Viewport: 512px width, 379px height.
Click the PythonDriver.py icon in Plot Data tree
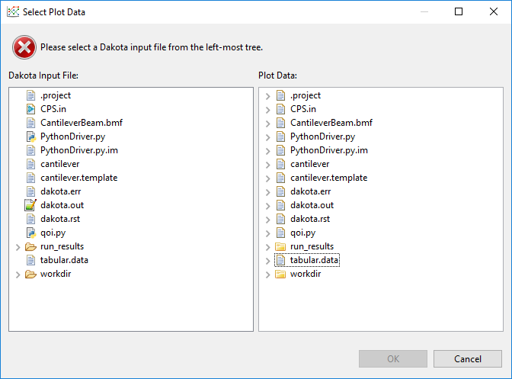[280, 137]
